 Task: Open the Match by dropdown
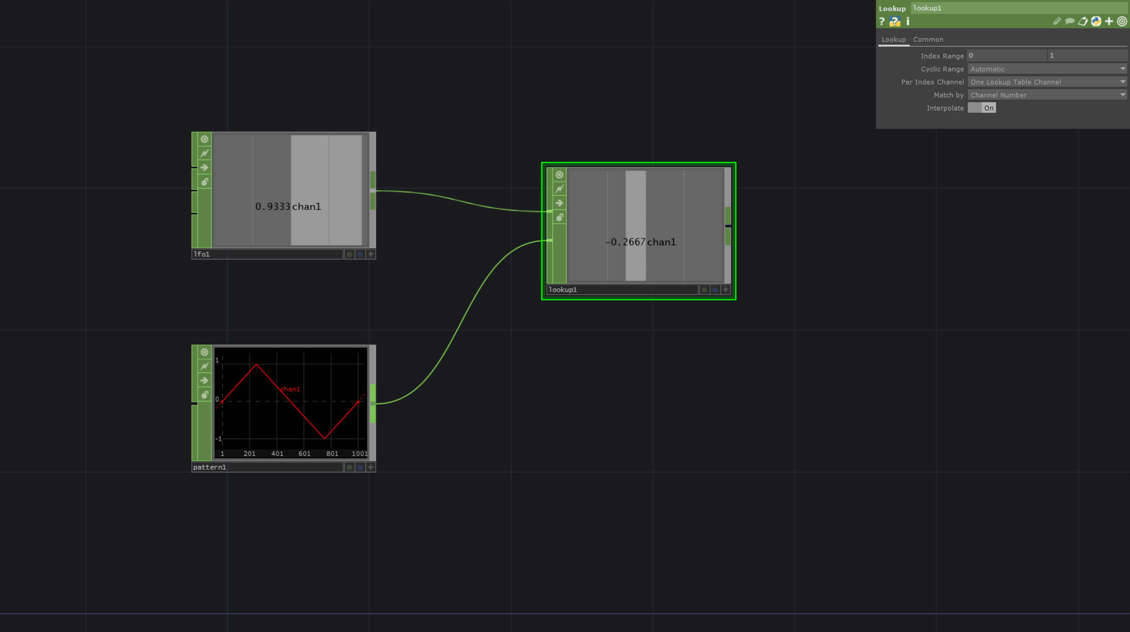(1047, 95)
